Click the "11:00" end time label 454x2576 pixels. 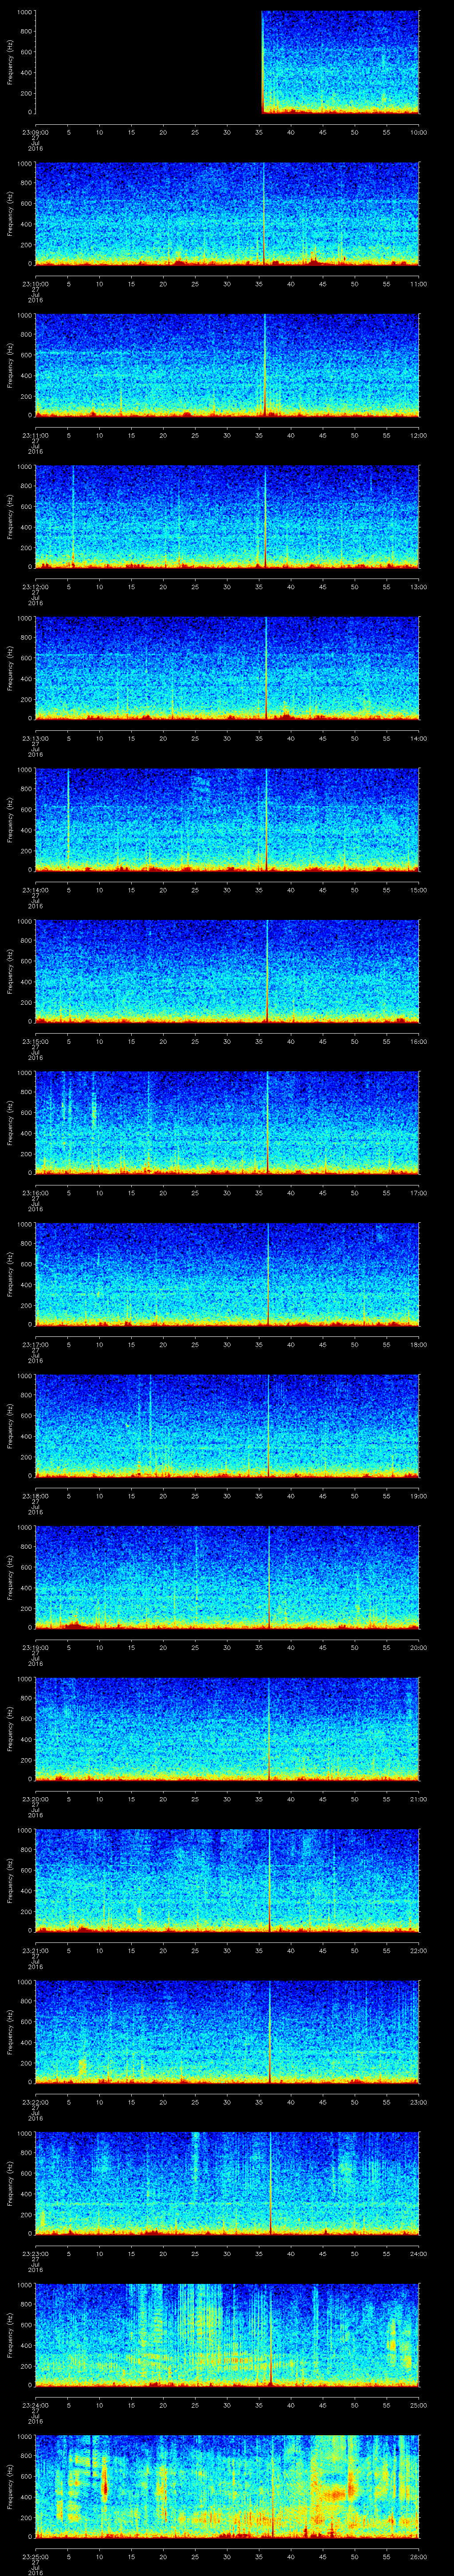[418, 284]
